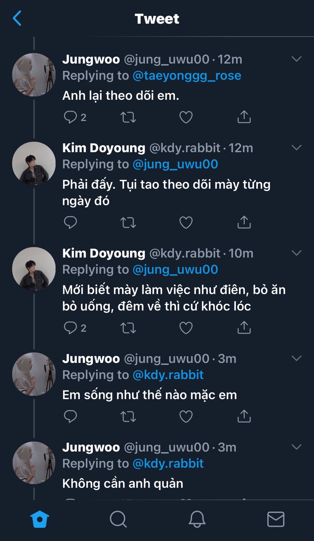Viewport: 314px width, 541px height.
Task: Open the Notifications bell tab
Action: [197, 519]
